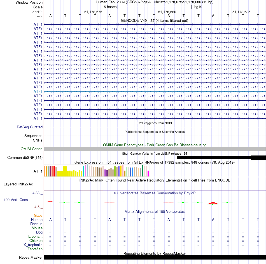This screenshot has height=264, width=266.
Task: Click the Scale label
Action: [38, 7]
